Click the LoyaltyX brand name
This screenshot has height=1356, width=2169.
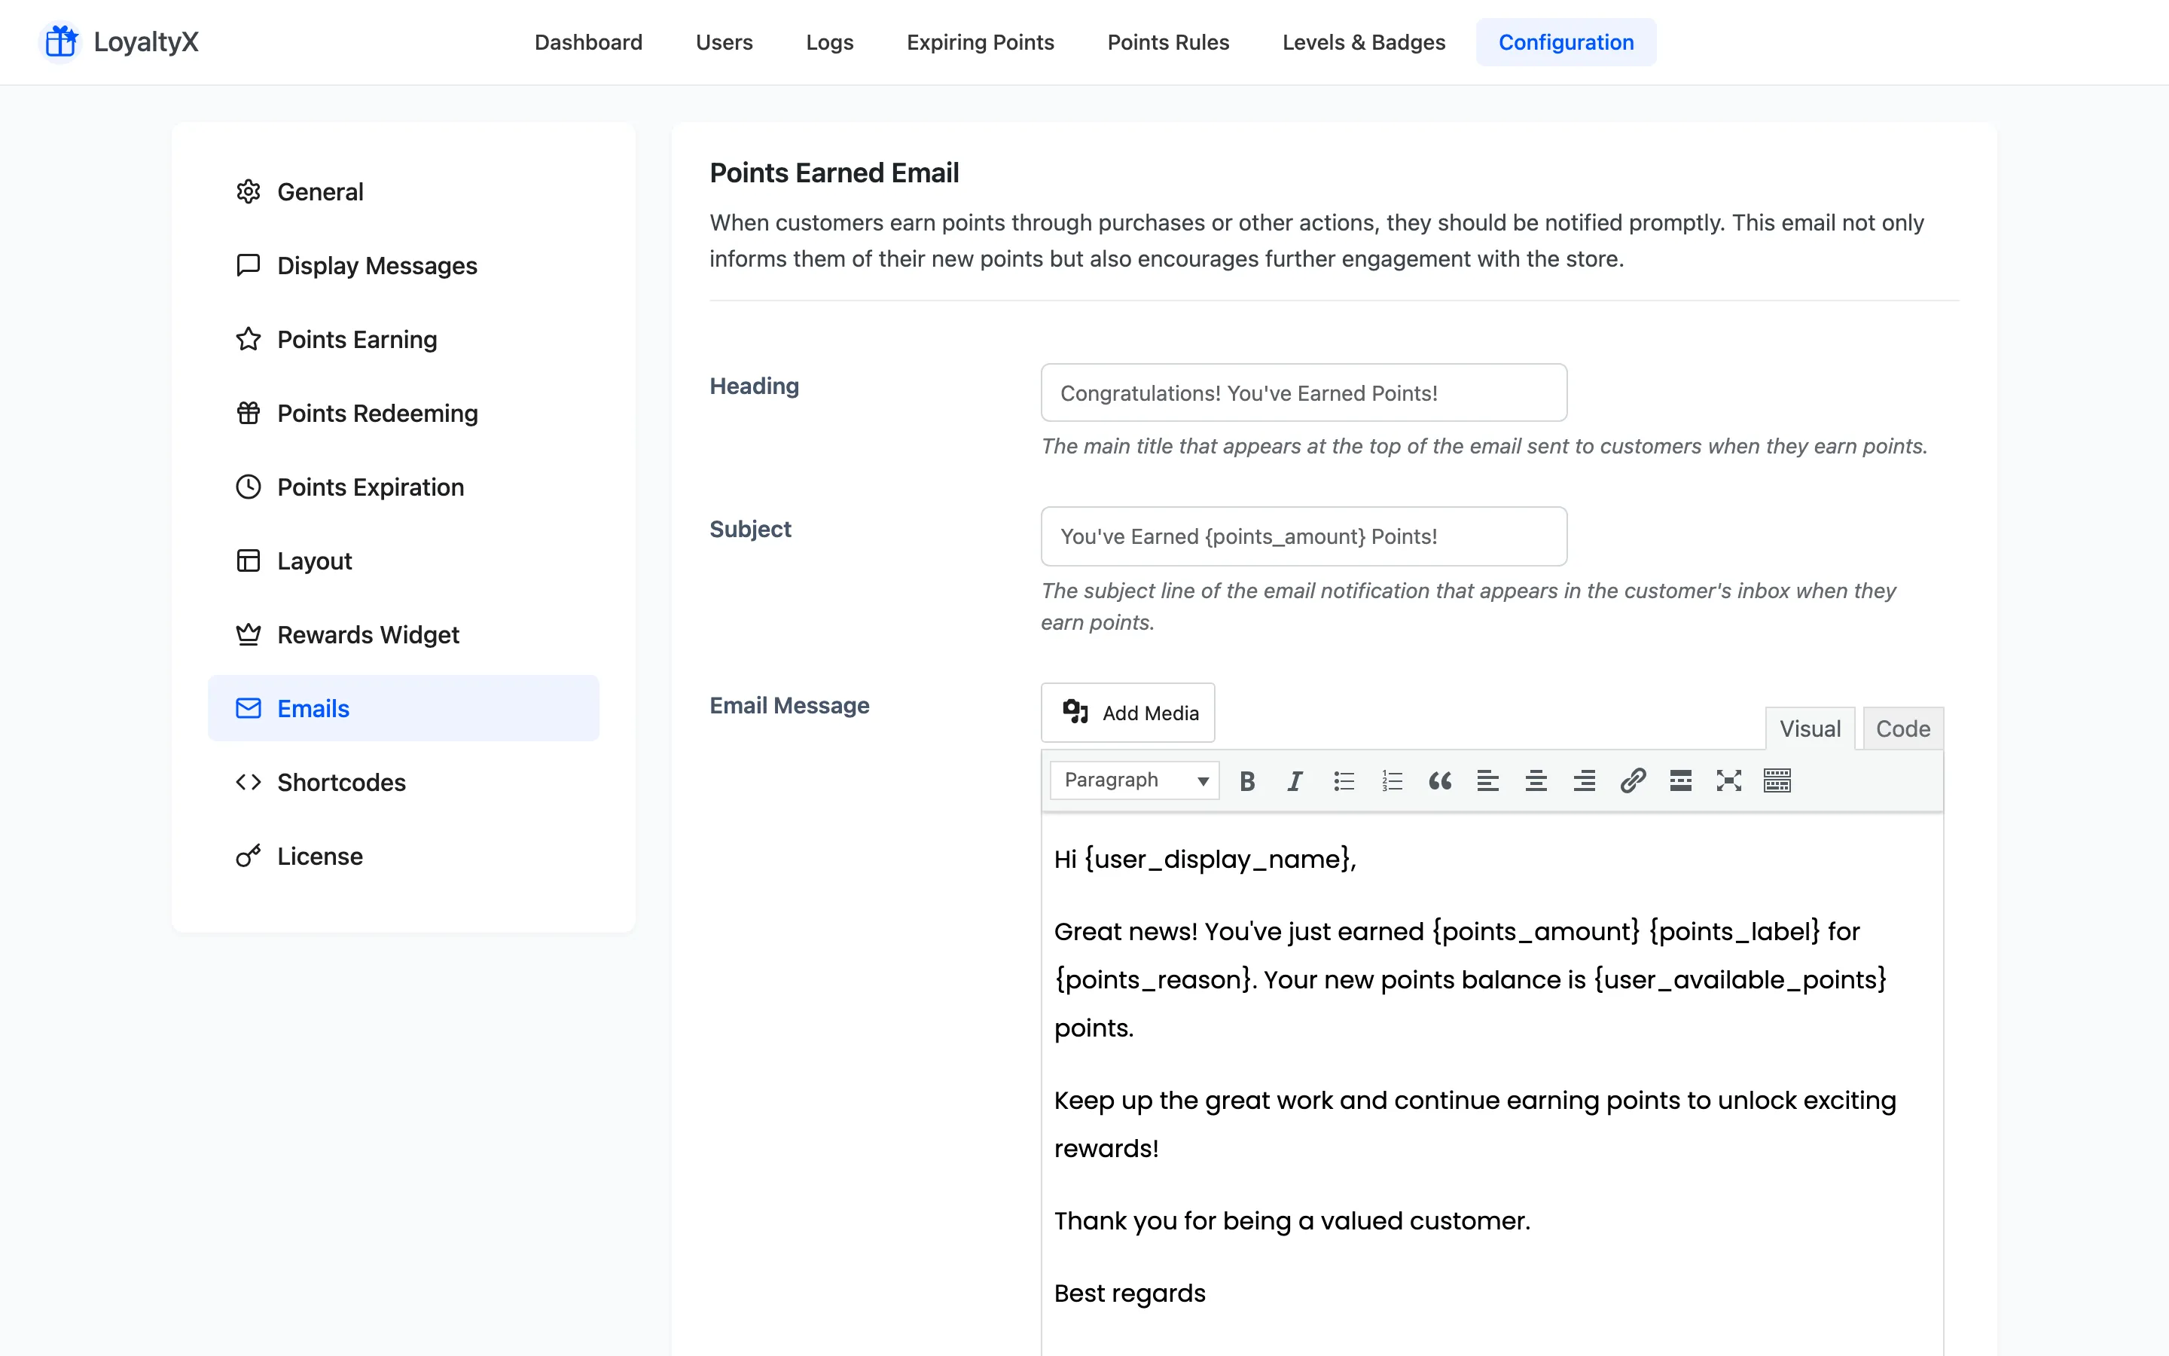(x=146, y=42)
